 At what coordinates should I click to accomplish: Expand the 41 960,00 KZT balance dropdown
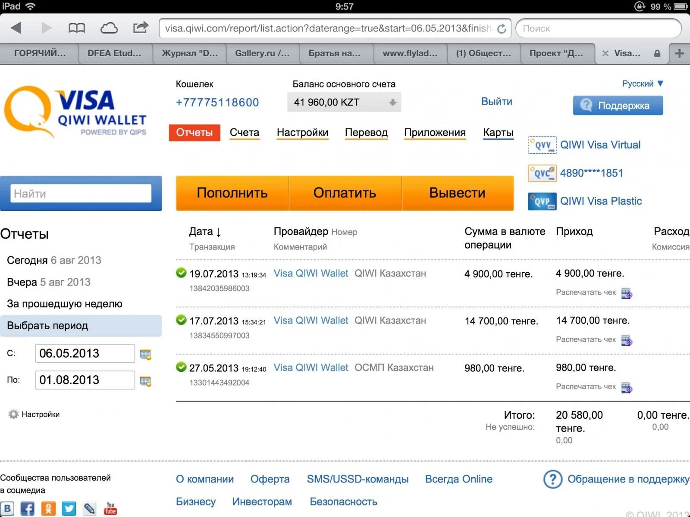[344, 102]
